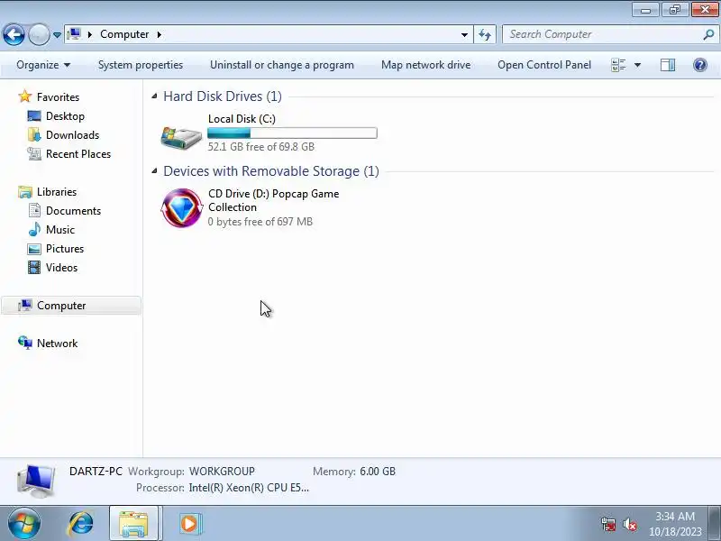Viewport: 721px width, 541px height.
Task: Select Favorites in the navigation pane
Action: tap(58, 97)
